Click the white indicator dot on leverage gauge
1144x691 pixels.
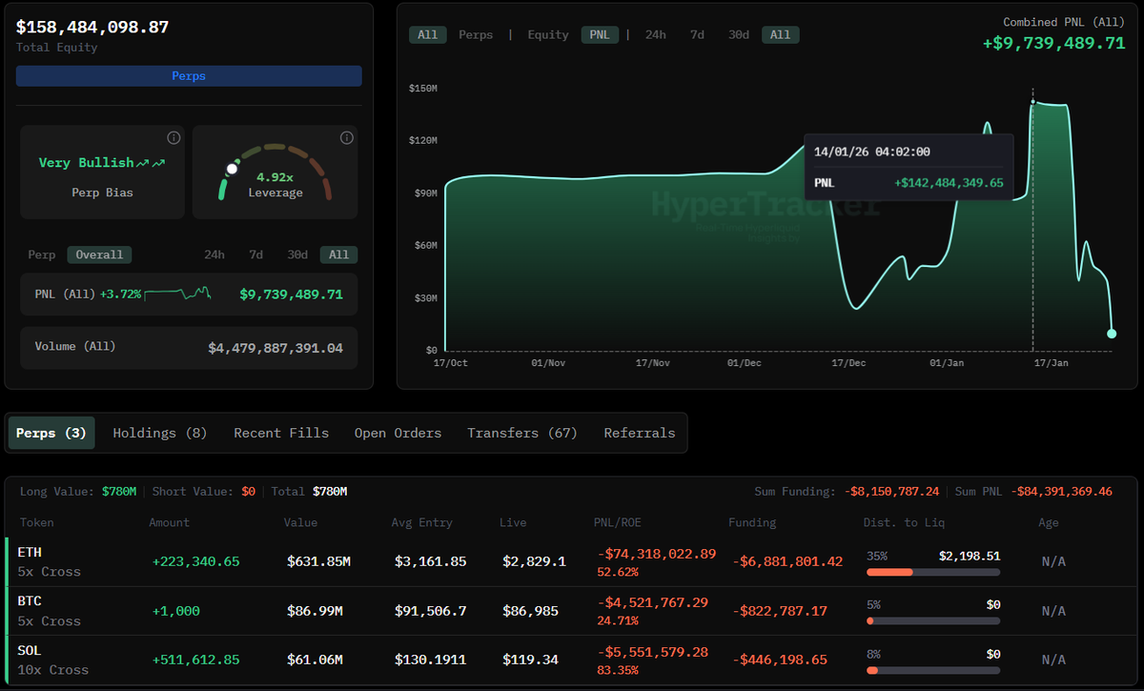(x=231, y=169)
